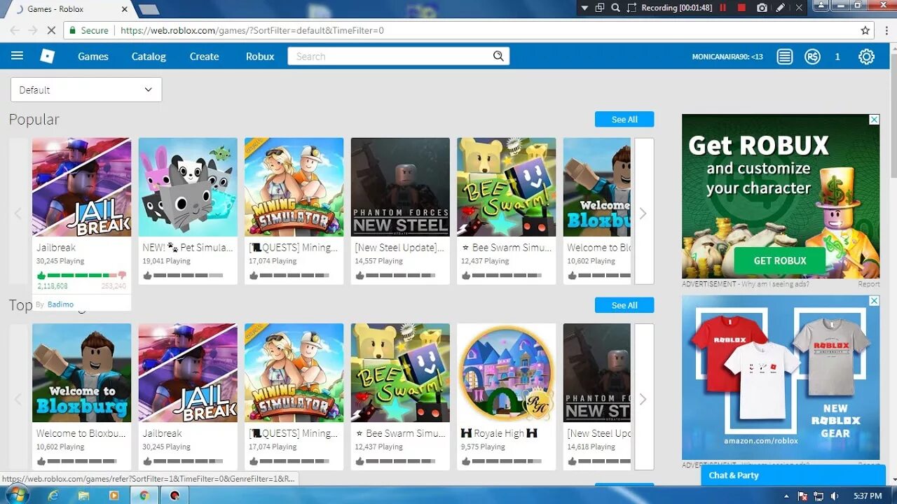Open Phantom Forces thumbnail in Popular
The image size is (897, 504).
[400, 187]
